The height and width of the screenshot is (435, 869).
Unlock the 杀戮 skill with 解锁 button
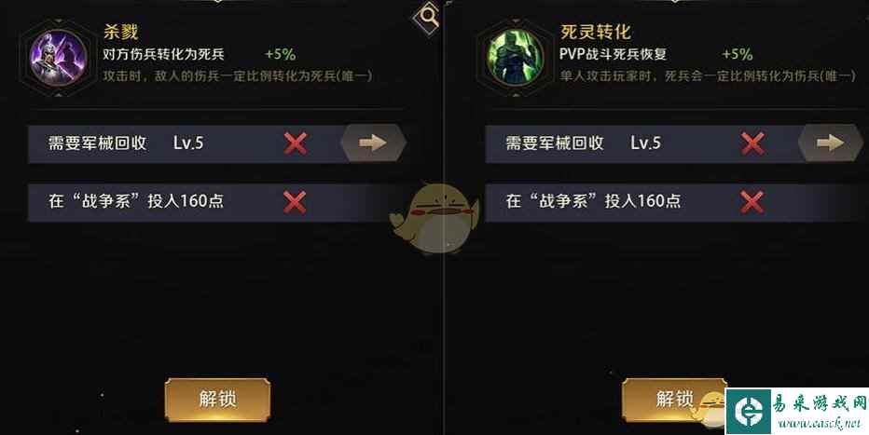click(x=218, y=399)
